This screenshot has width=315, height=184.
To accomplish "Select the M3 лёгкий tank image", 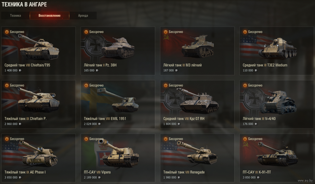I will click(198, 46).
